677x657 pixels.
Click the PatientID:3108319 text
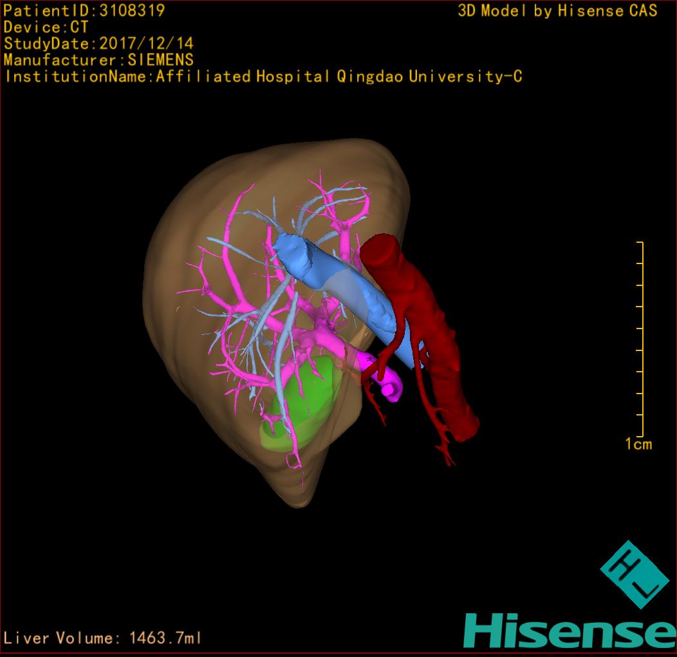click(x=84, y=11)
